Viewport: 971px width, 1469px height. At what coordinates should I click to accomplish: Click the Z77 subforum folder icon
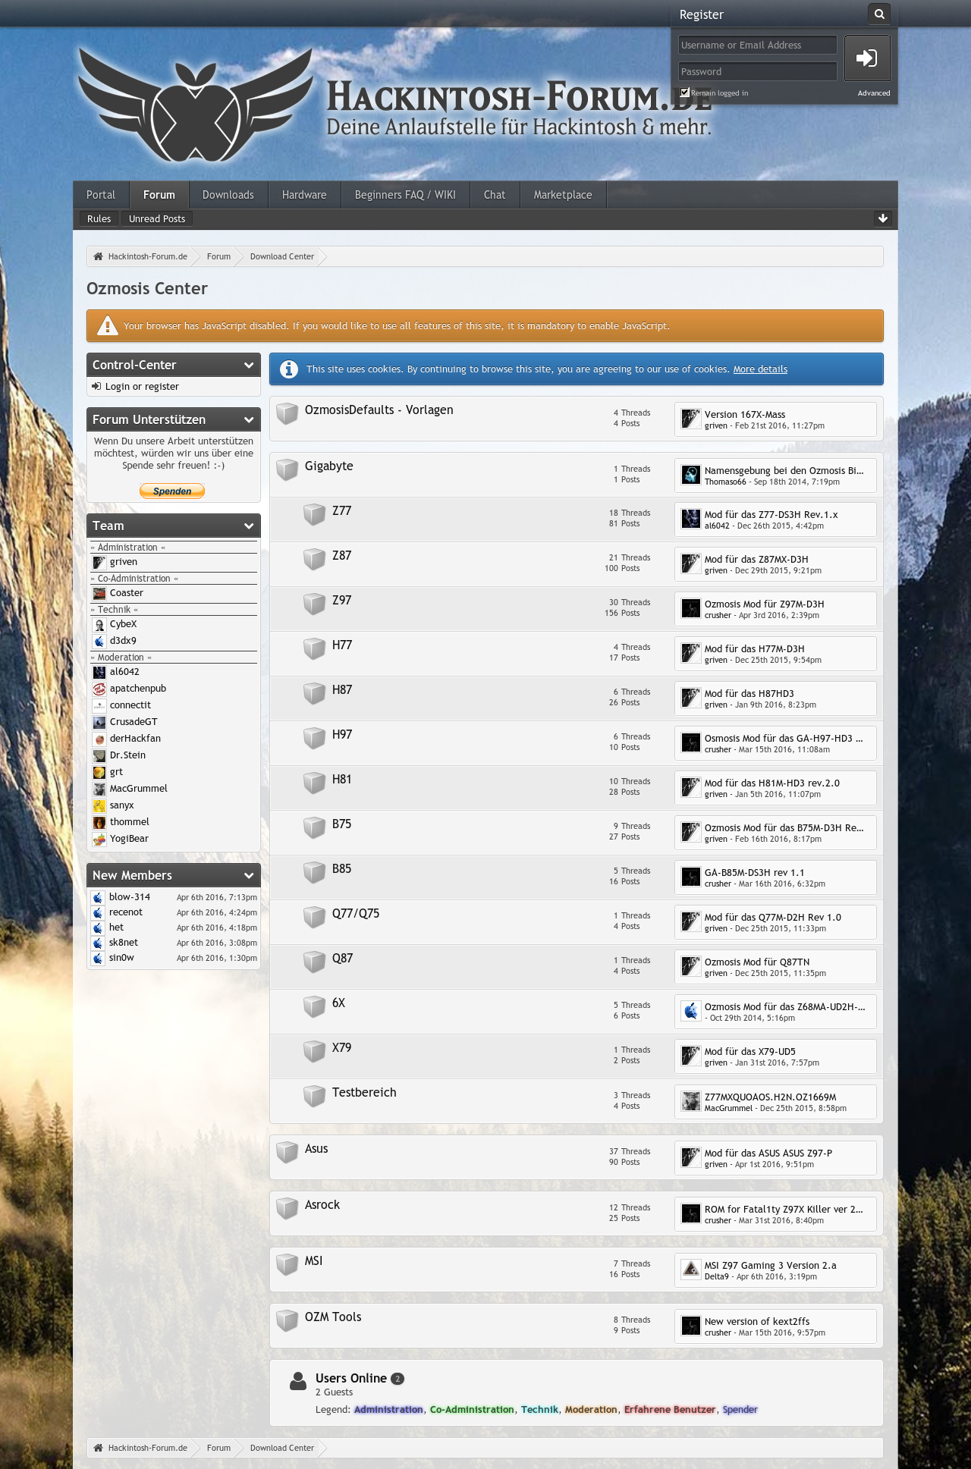(x=314, y=514)
